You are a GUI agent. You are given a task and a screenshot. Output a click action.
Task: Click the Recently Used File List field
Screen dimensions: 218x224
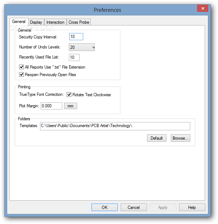click(x=74, y=57)
